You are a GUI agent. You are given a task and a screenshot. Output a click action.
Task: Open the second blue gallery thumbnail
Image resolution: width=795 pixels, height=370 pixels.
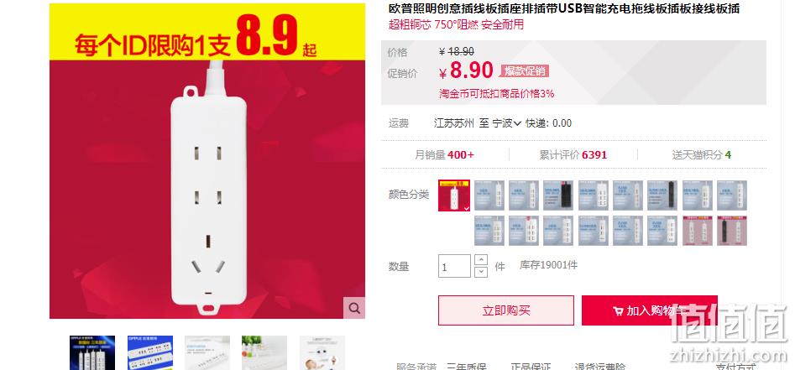pos(150,352)
